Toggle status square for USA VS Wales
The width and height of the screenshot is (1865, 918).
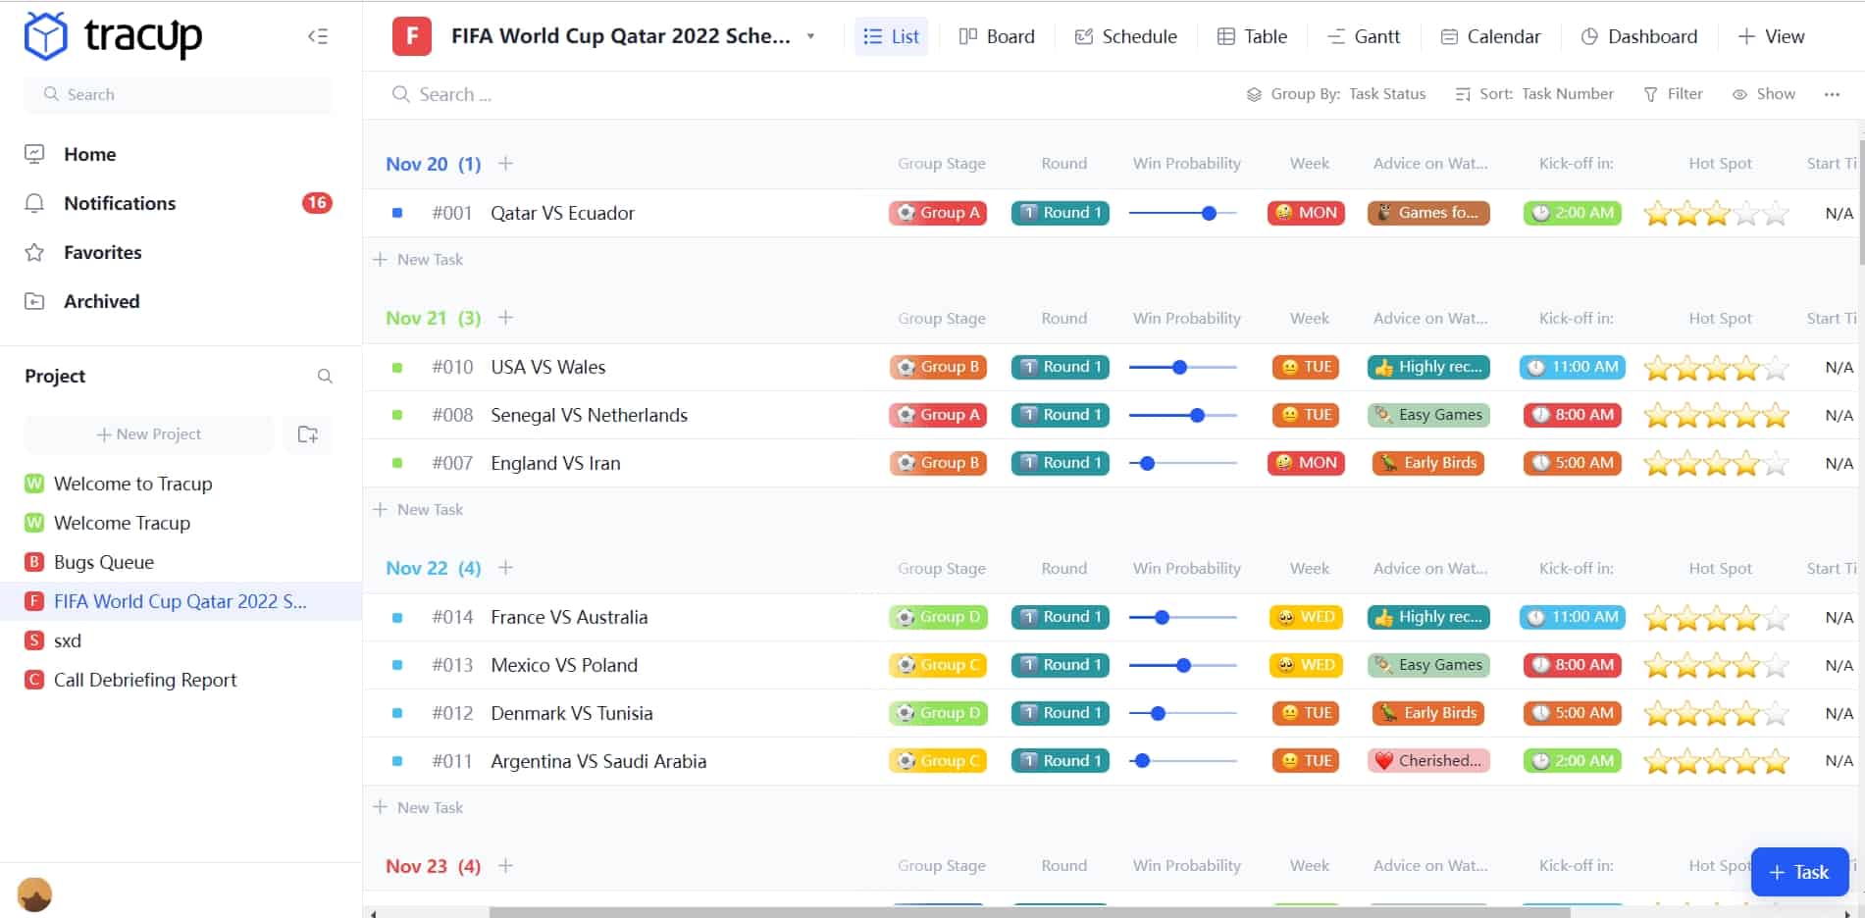[x=397, y=368]
